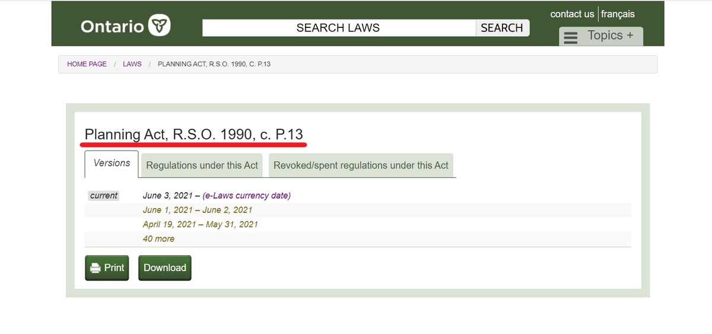The image size is (712, 334).
Task: Open the LAWS breadcrumb link
Action: [x=132, y=64]
